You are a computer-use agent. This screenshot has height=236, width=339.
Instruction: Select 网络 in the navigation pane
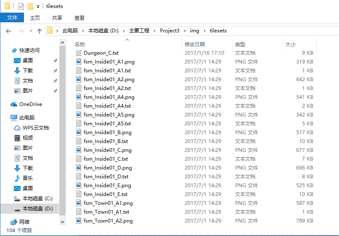coord(24,222)
